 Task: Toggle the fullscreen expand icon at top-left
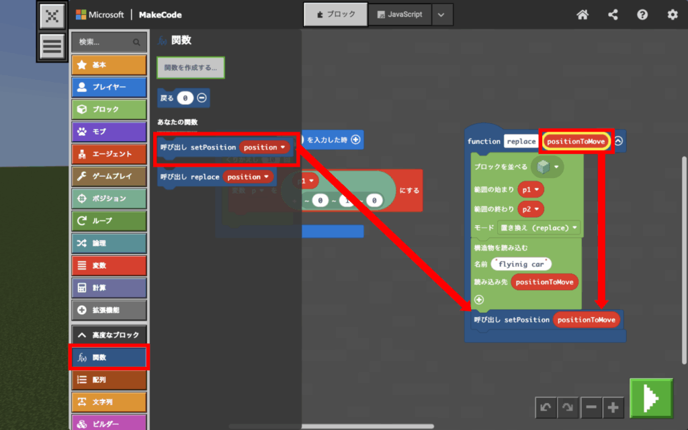tap(52, 15)
